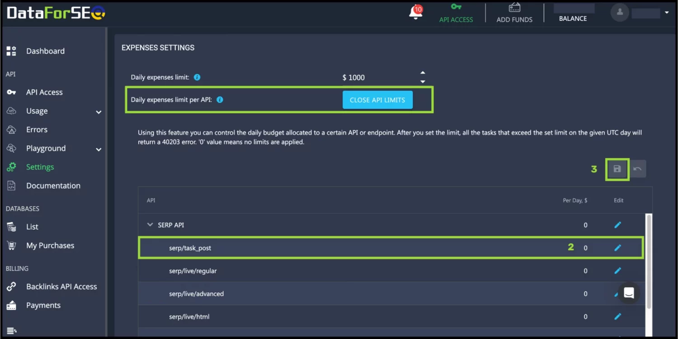Click the undo arrow icon
Image resolution: width=678 pixels, height=339 pixels.
coord(637,169)
